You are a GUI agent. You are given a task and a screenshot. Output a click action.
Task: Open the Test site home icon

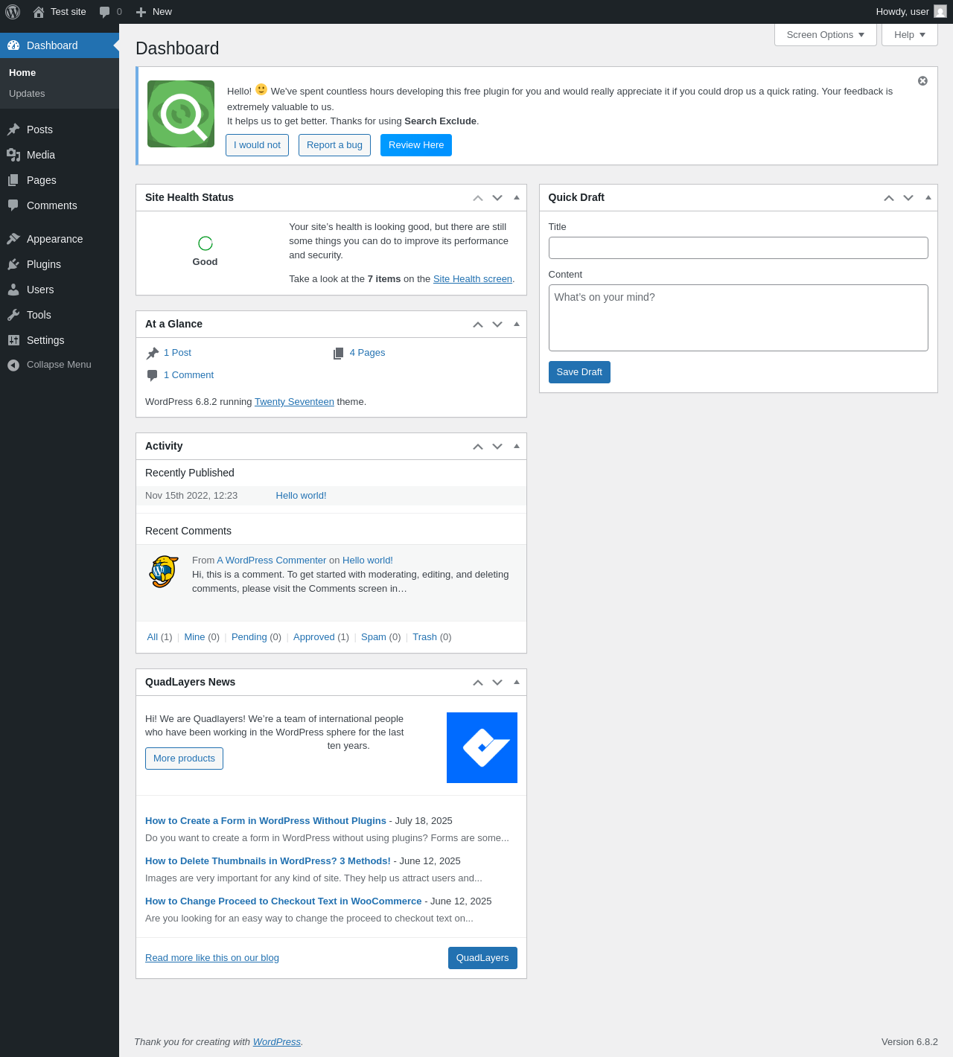tap(39, 12)
